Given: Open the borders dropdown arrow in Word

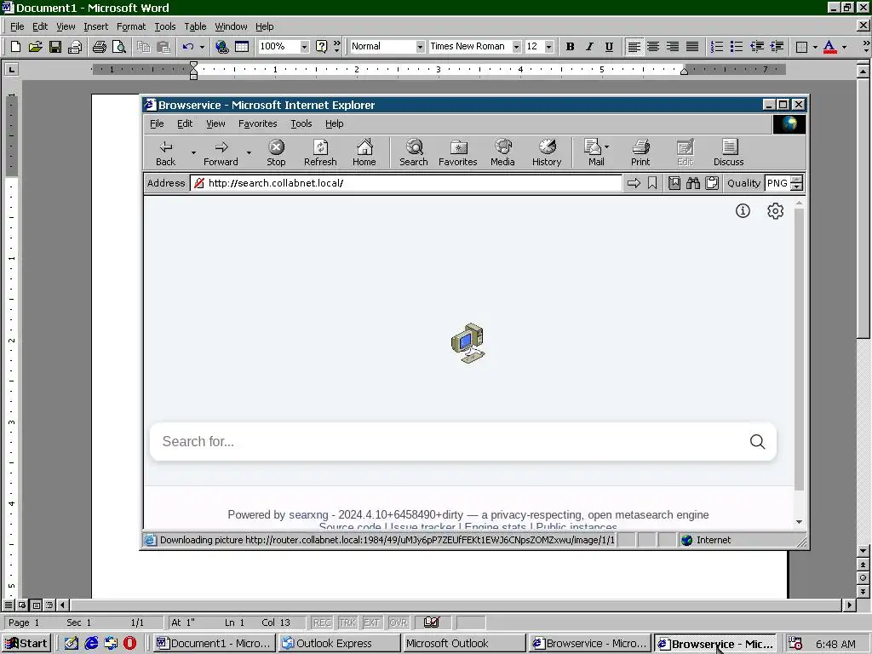Looking at the screenshot, I should pyautogui.click(x=815, y=47).
